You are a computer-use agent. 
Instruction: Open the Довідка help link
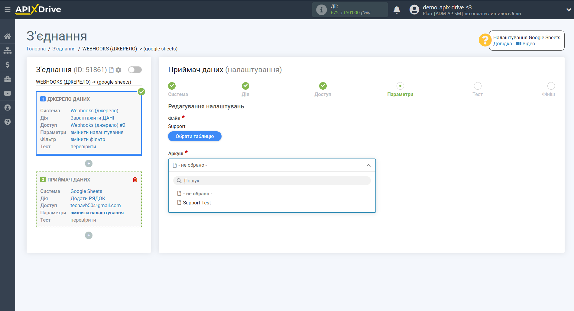502,44
